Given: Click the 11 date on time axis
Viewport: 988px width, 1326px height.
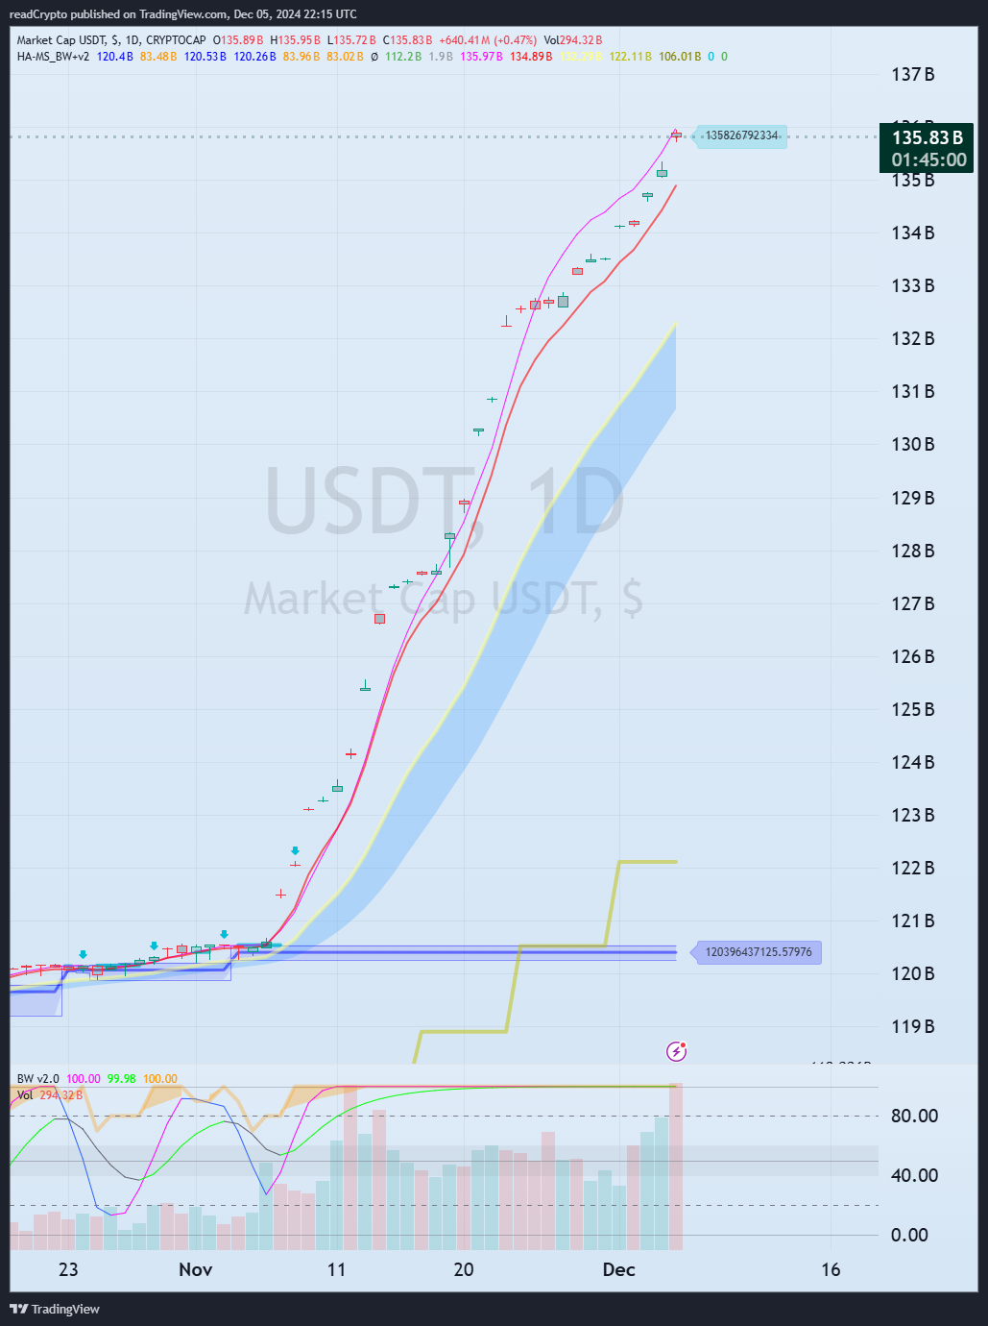Looking at the screenshot, I should (336, 1270).
